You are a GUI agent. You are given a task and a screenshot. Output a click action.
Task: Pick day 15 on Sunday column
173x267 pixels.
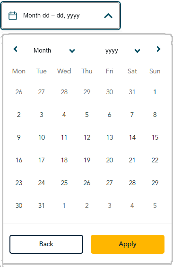tap(155, 137)
